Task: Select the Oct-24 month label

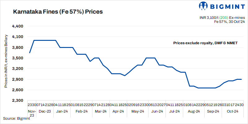Action: click(x=232, y=111)
